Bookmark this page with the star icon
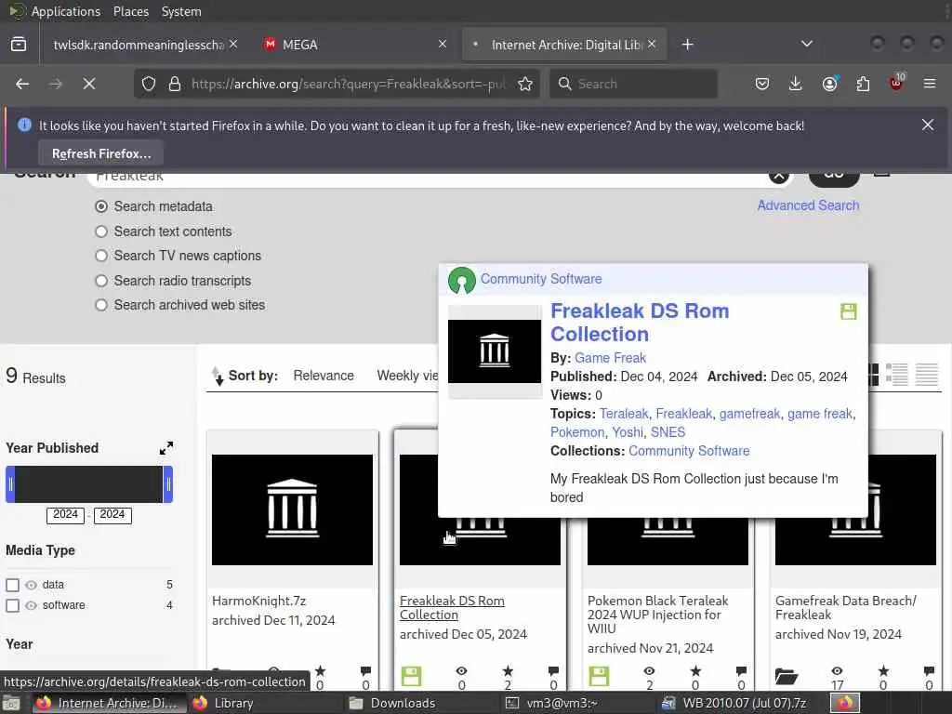This screenshot has width=952, height=714. 525,84
